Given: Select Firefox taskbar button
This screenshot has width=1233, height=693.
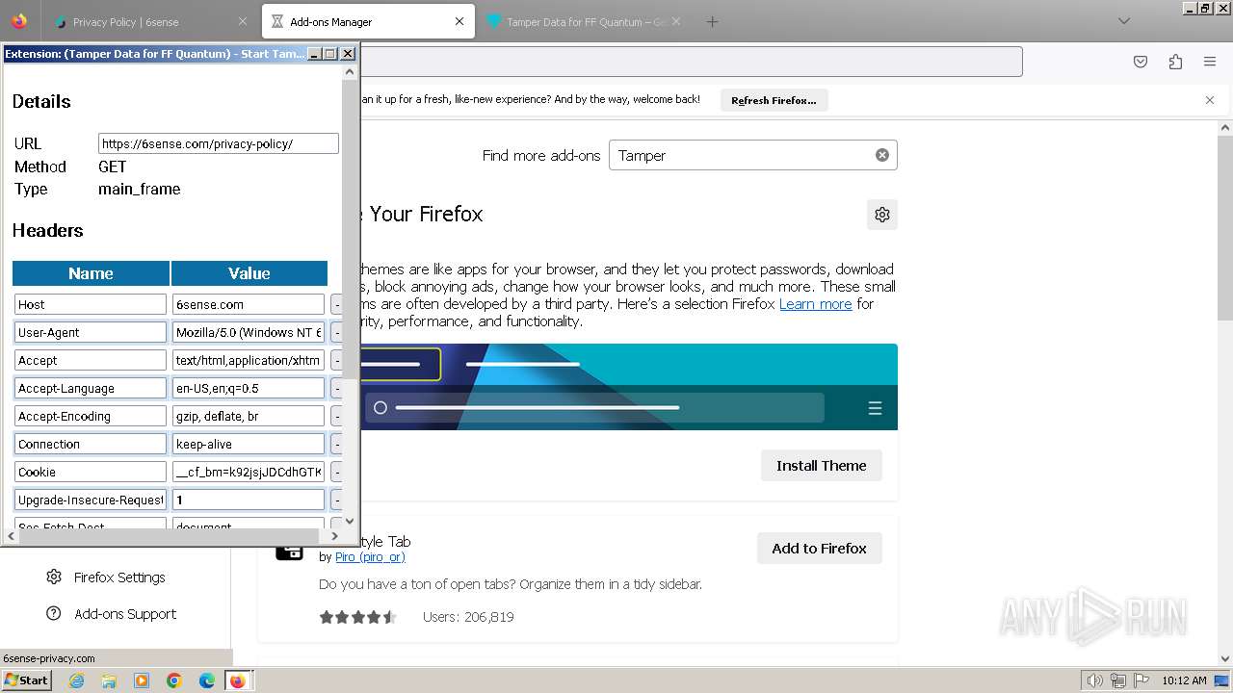Looking at the screenshot, I should pos(237,680).
